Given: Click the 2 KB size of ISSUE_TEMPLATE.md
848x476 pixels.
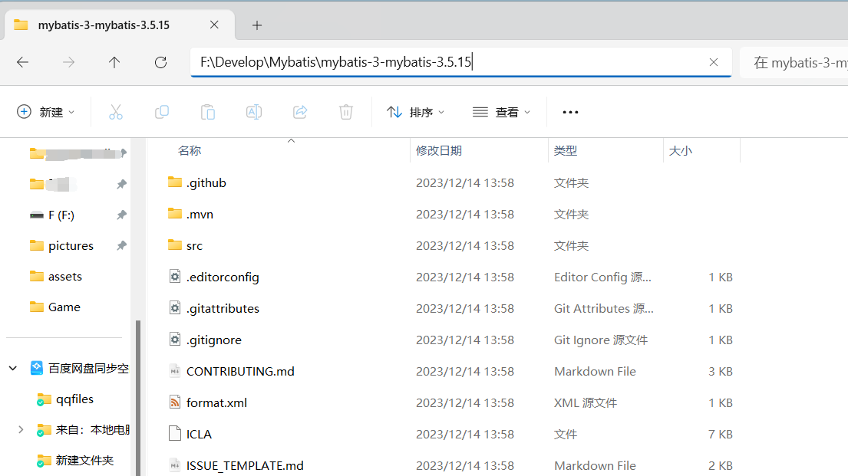Looking at the screenshot, I should 721,465.
